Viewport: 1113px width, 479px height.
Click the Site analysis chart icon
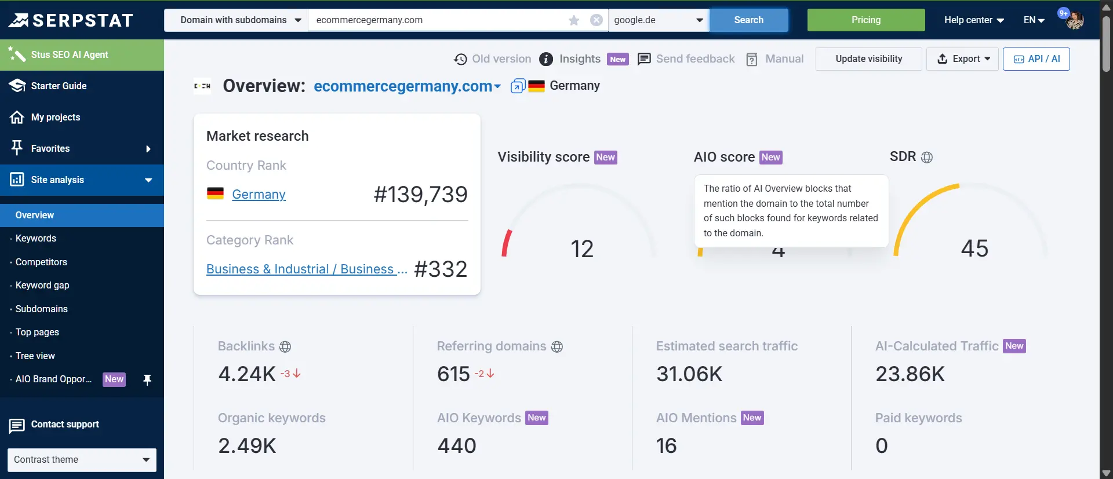point(17,180)
